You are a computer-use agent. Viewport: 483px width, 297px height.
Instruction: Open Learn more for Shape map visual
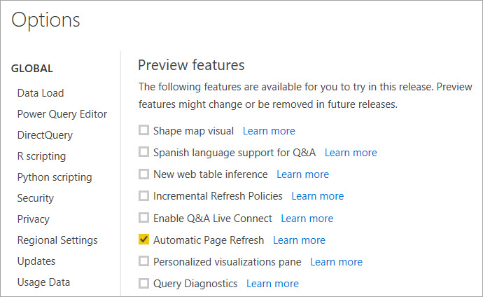(x=269, y=131)
